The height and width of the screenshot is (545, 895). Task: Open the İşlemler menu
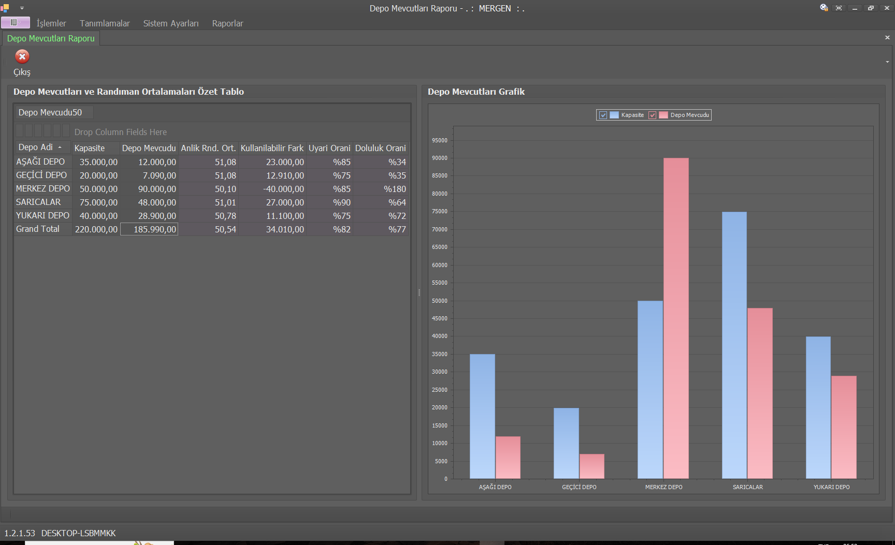pyautogui.click(x=51, y=23)
